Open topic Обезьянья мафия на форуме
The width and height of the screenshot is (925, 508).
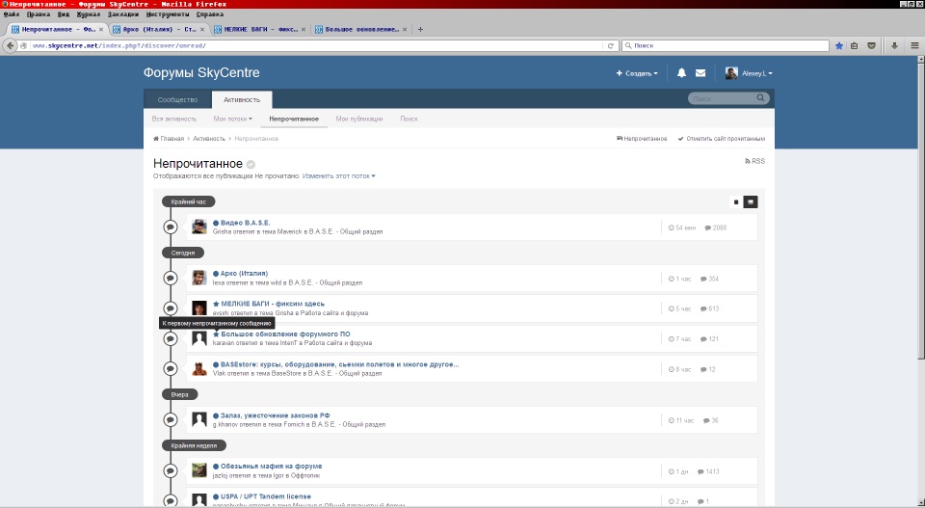click(x=272, y=467)
